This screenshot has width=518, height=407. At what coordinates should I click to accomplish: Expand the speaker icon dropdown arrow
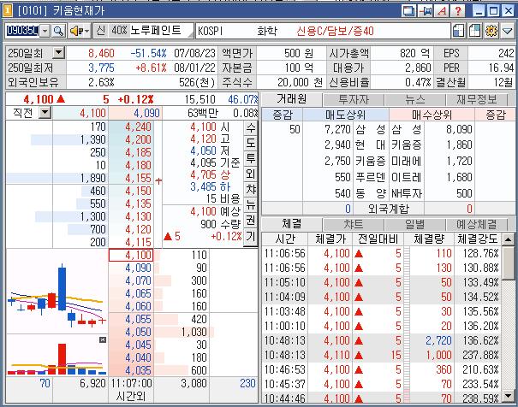click(x=87, y=31)
